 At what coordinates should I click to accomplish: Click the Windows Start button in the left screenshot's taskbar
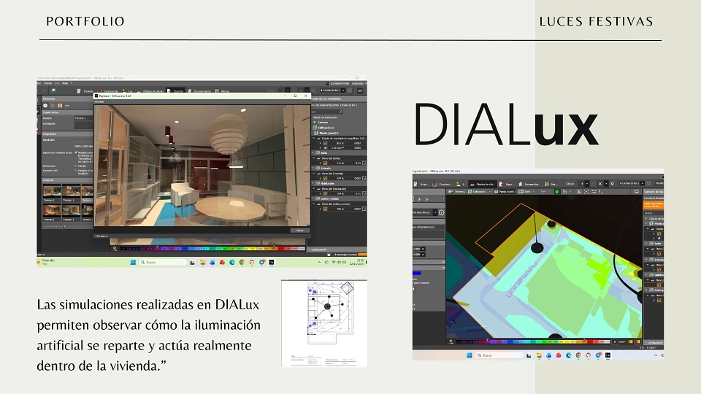[x=133, y=262]
